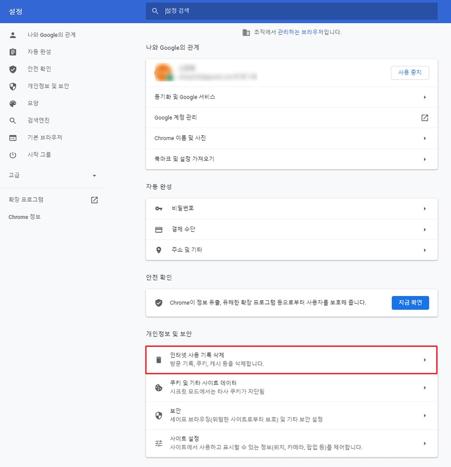Click 쿠키 및 기타 사이트 데이터 title text
451x467 pixels.
click(x=203, y=383)
